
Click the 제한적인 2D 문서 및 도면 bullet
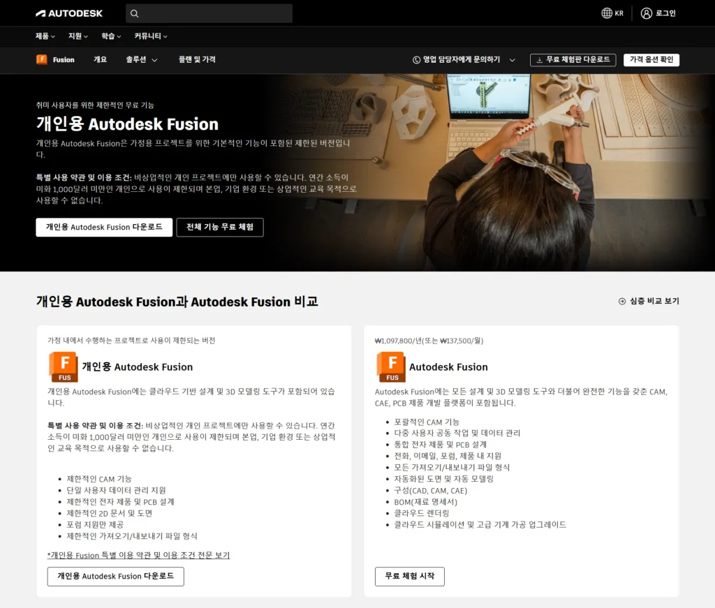tap(110, 513)
